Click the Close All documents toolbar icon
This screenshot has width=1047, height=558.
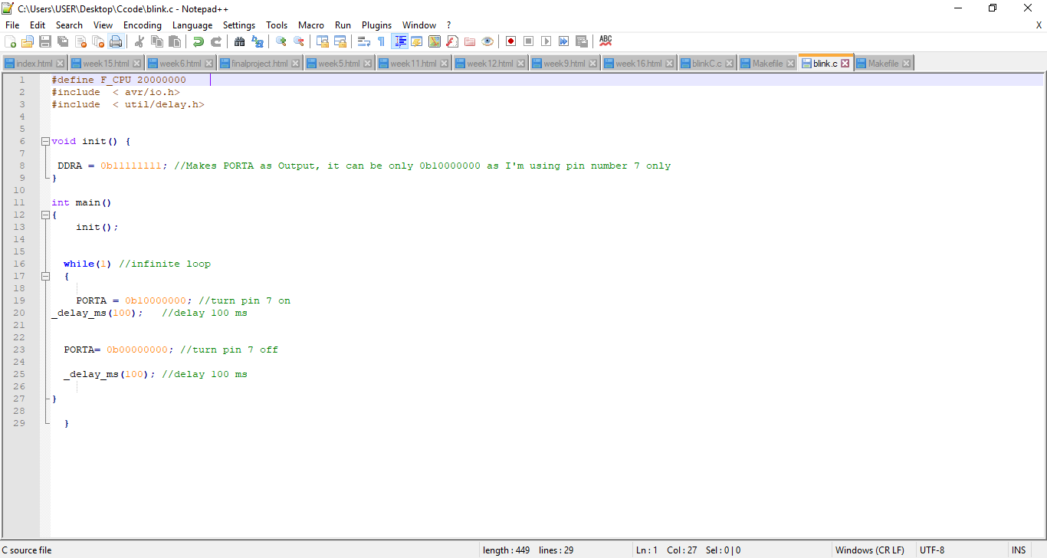[97, 41]
